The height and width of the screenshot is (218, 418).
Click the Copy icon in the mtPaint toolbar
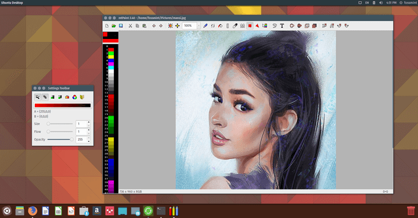point(137,26)
